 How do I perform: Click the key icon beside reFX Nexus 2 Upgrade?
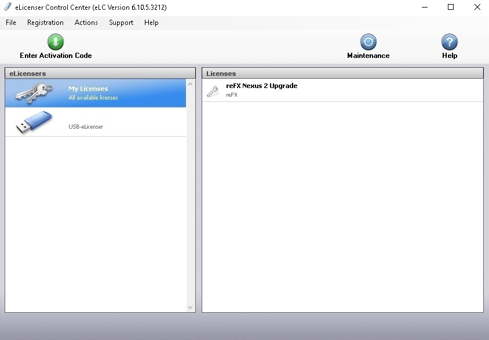[213, 92]
